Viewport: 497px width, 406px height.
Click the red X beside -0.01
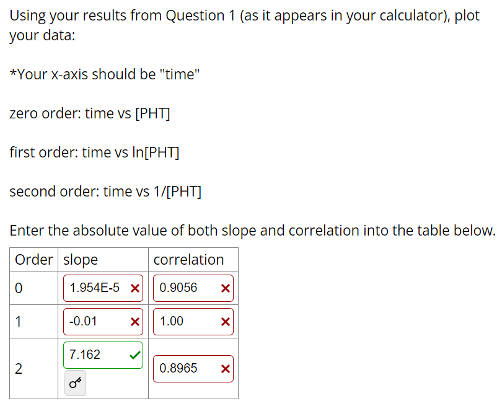click(x=134, y=321)
